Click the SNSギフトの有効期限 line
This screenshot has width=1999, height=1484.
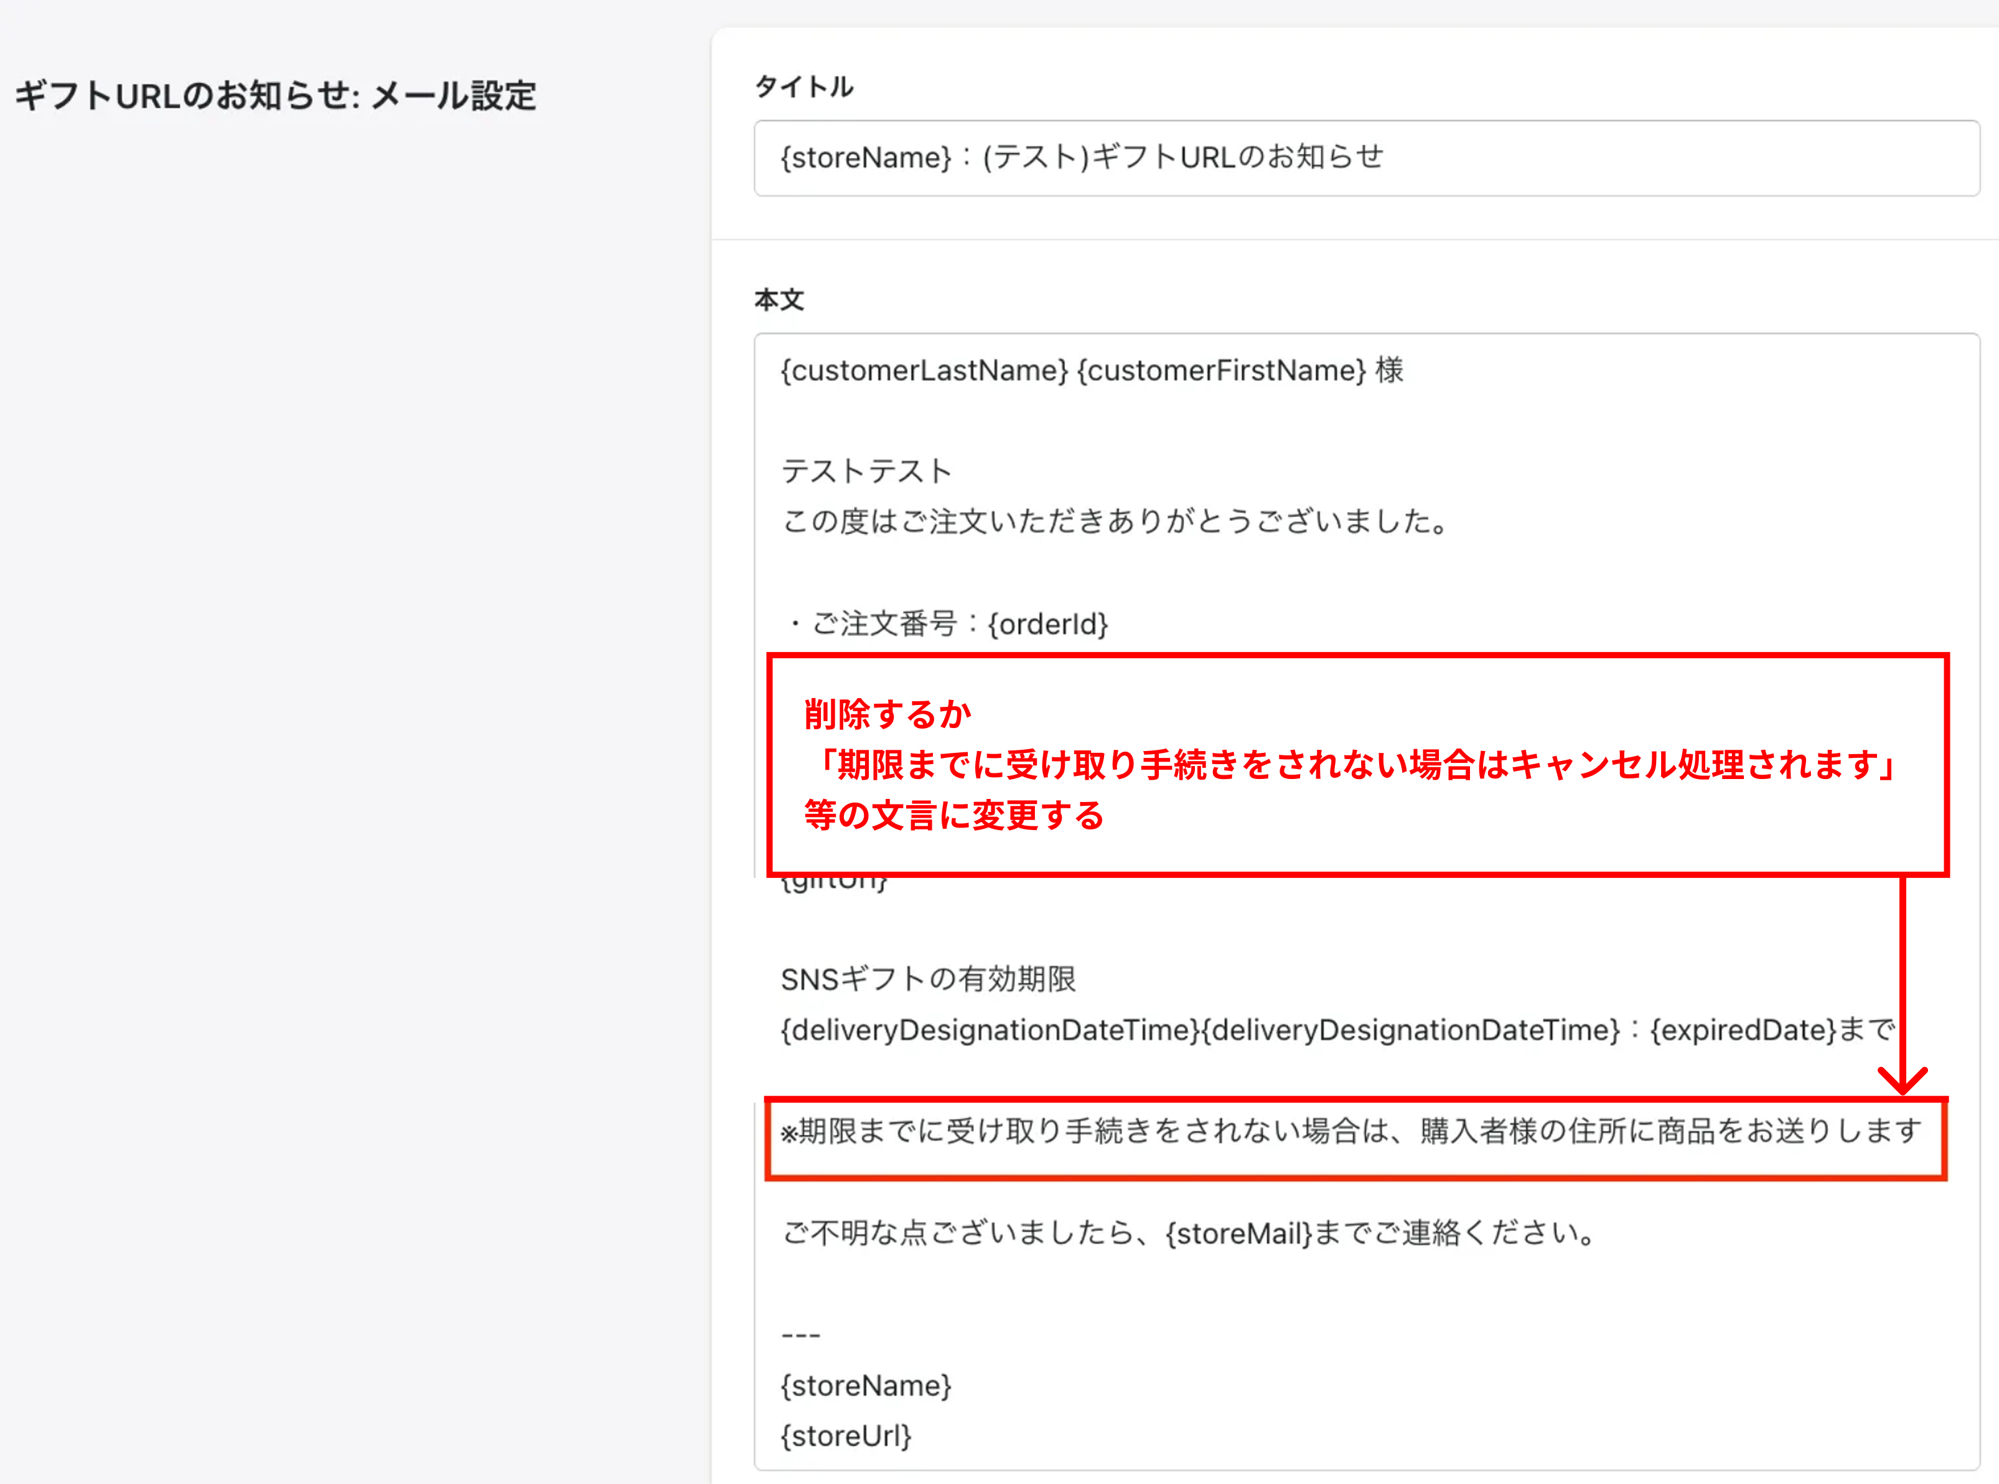(927, 978)
